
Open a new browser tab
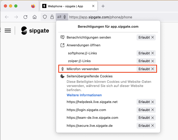point(103,6)
